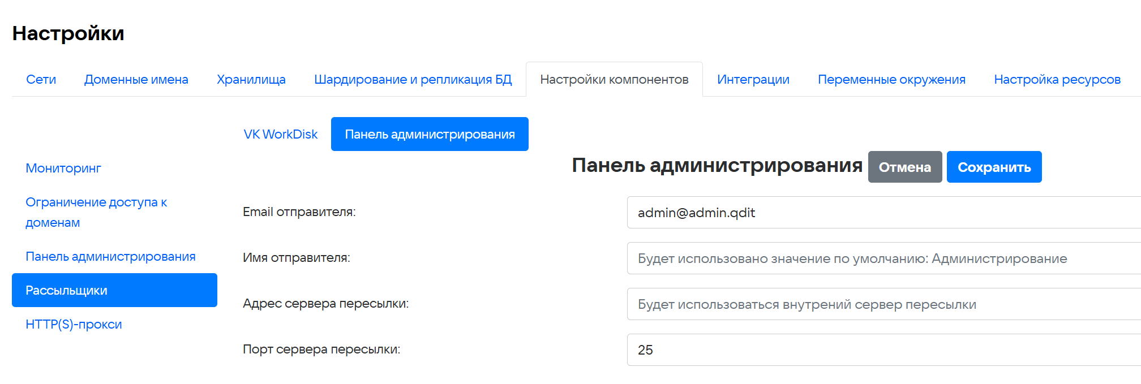Image resolution: width=1141 pixels, height=384 pixels.
Task: Switch to the Доменные имена tab
Action: point(136,80)
